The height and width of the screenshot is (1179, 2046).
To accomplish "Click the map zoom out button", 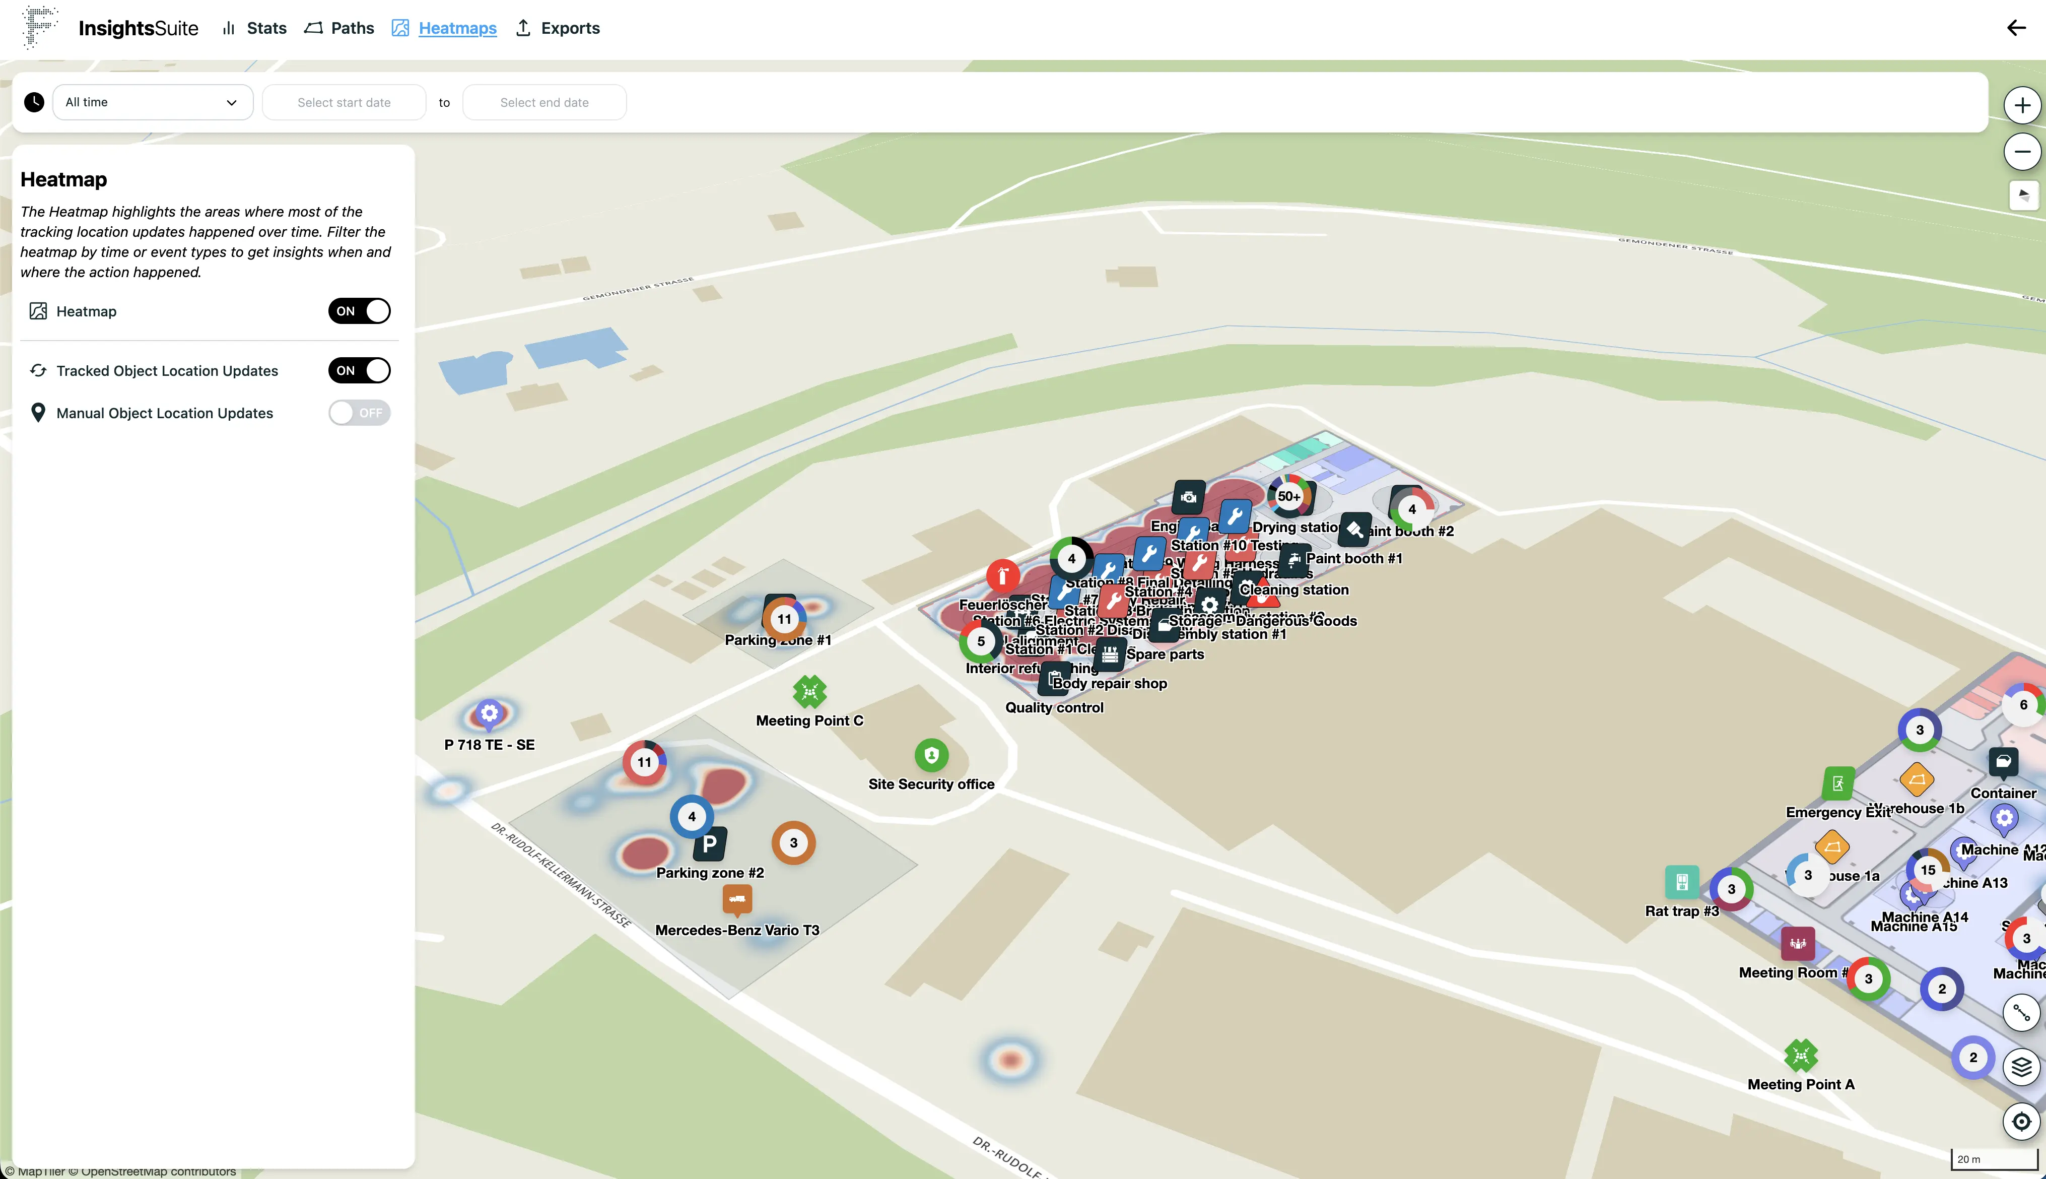I will click(x=2022, y=152).
